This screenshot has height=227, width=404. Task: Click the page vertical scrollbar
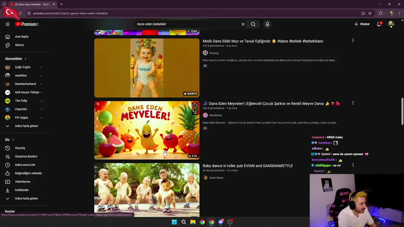click(x=402, y=111)
